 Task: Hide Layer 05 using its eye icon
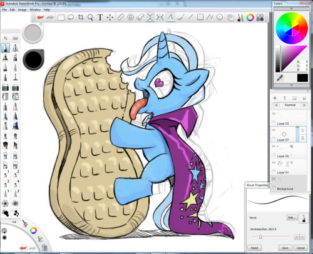tap(274, 146)
